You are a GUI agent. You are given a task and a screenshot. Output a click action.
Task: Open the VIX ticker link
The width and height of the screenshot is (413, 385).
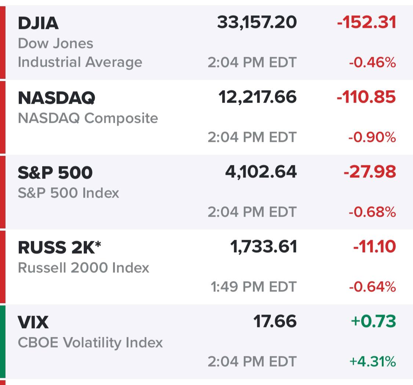(x=33, y=322)
